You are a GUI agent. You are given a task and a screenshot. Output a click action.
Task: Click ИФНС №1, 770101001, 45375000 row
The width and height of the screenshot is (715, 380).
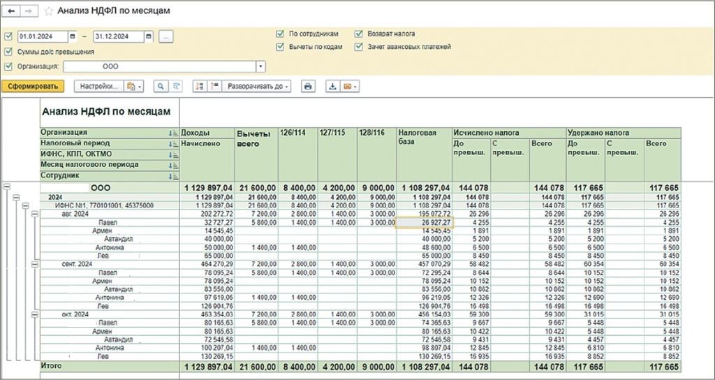[104, 206]
